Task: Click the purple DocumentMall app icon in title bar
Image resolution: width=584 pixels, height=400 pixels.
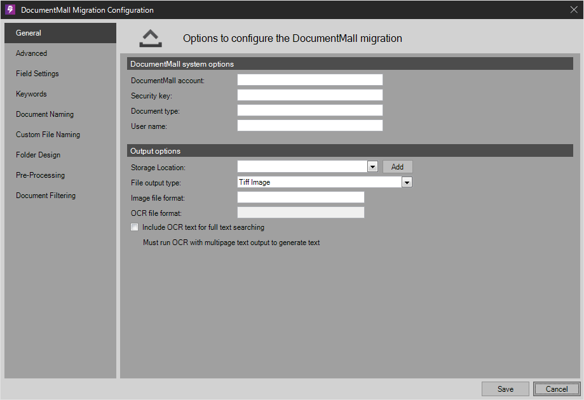Action: (x=10, y=10)
